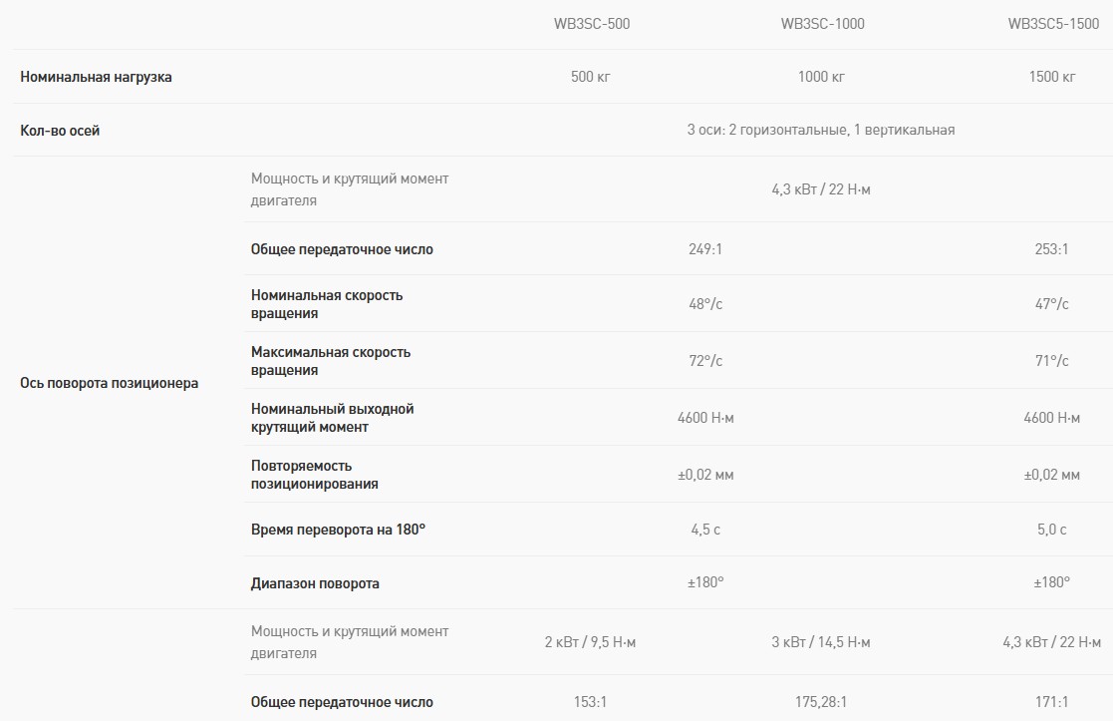This screenshot has height=721, width=1113.
Task: Select the 48°/с rotation speed value
Action: [705, 304]
